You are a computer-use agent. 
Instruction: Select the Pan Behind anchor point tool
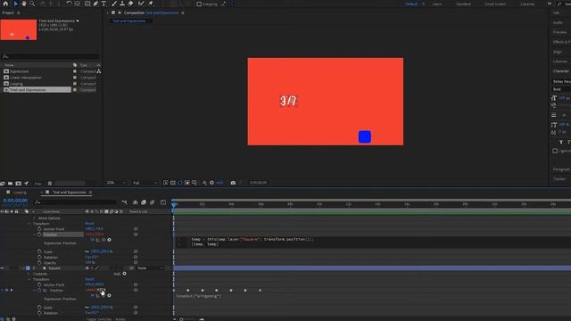point(78,4)
